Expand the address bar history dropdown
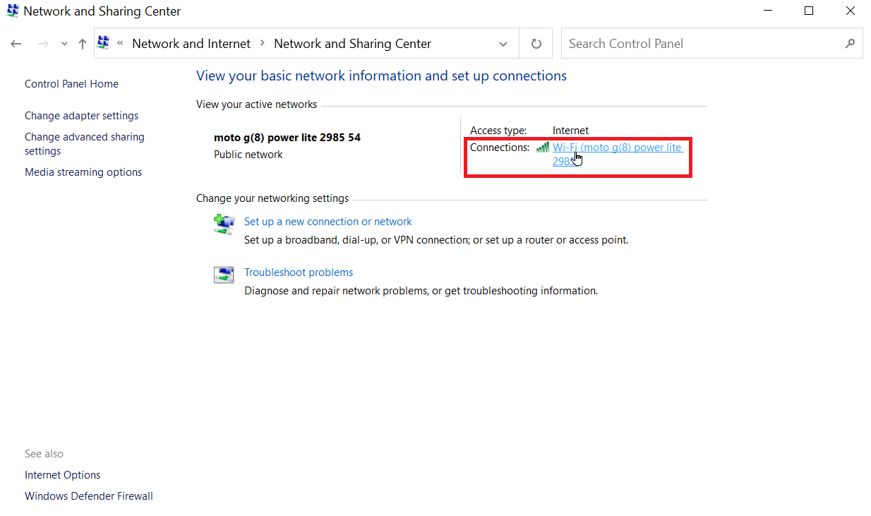Viewport: 871px width, 516px height. pos(503,44)
